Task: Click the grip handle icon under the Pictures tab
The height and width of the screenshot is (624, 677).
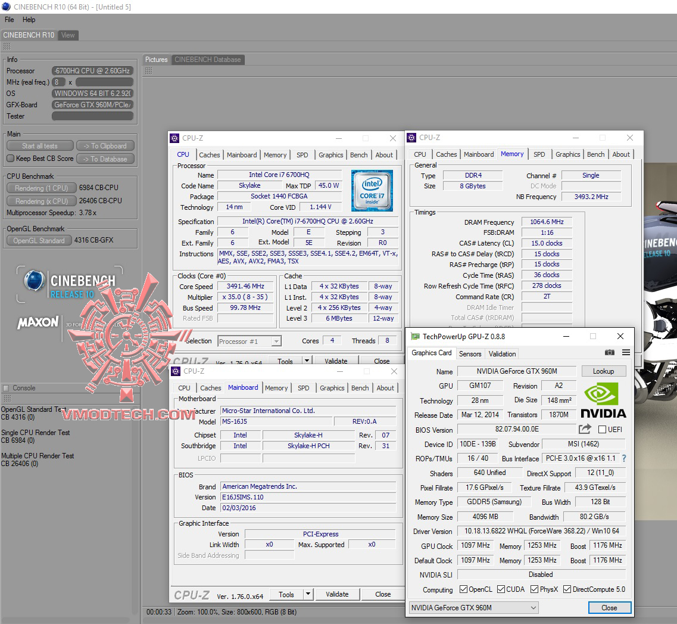Action: point(148,70)
